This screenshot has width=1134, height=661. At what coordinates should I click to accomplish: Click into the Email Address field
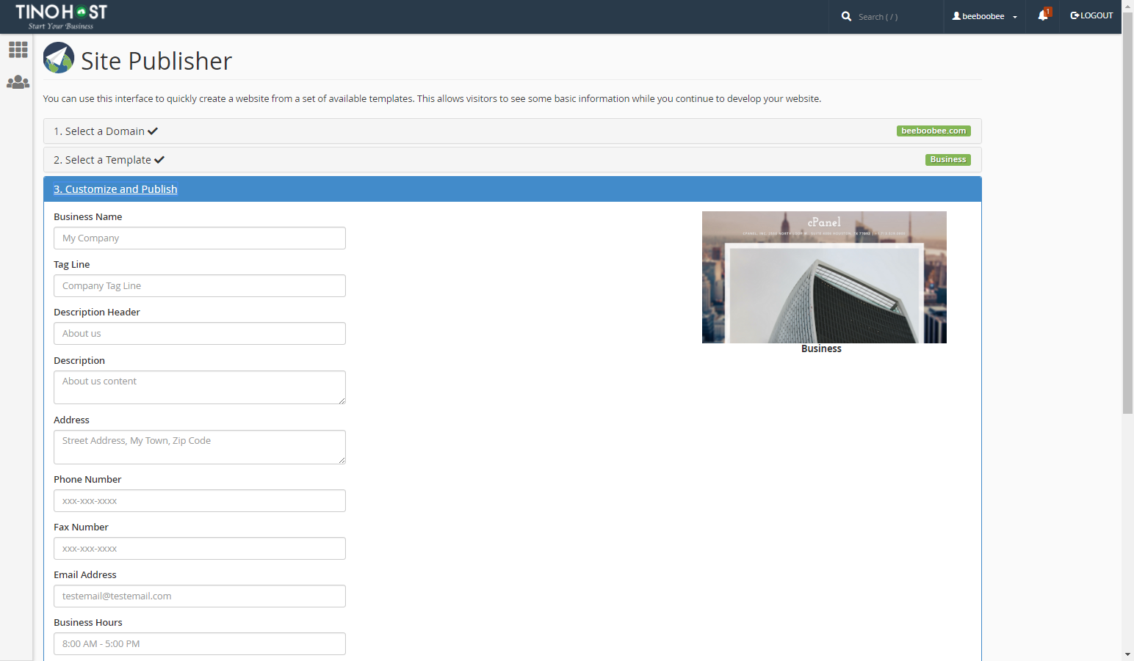click(x=200, y=596)
